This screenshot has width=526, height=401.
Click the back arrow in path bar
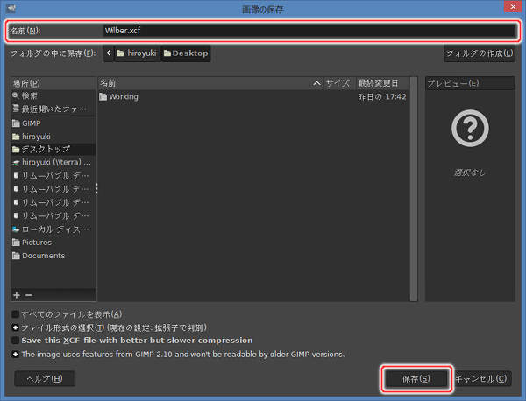[x=109, y=53]
